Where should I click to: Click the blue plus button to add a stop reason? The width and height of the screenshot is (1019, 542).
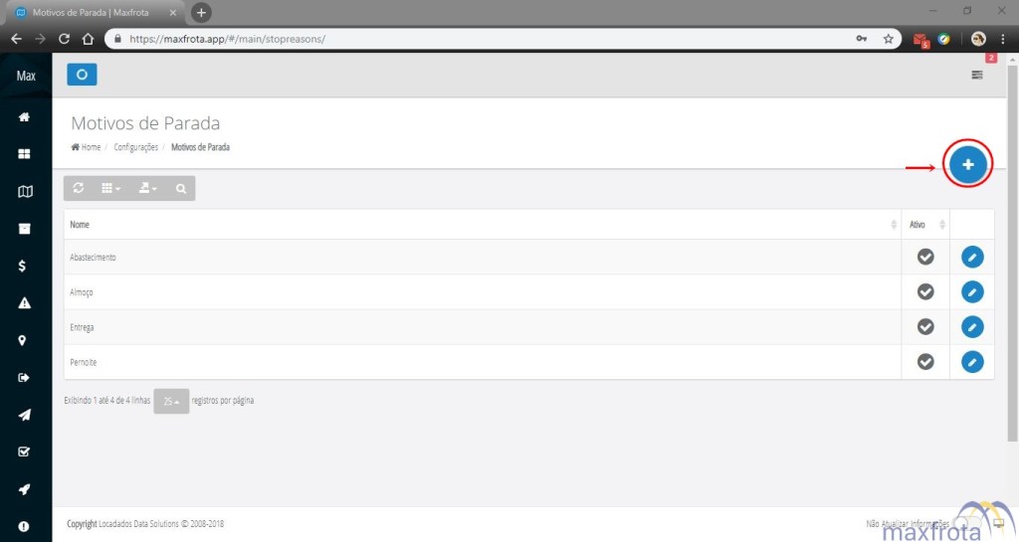967,164
